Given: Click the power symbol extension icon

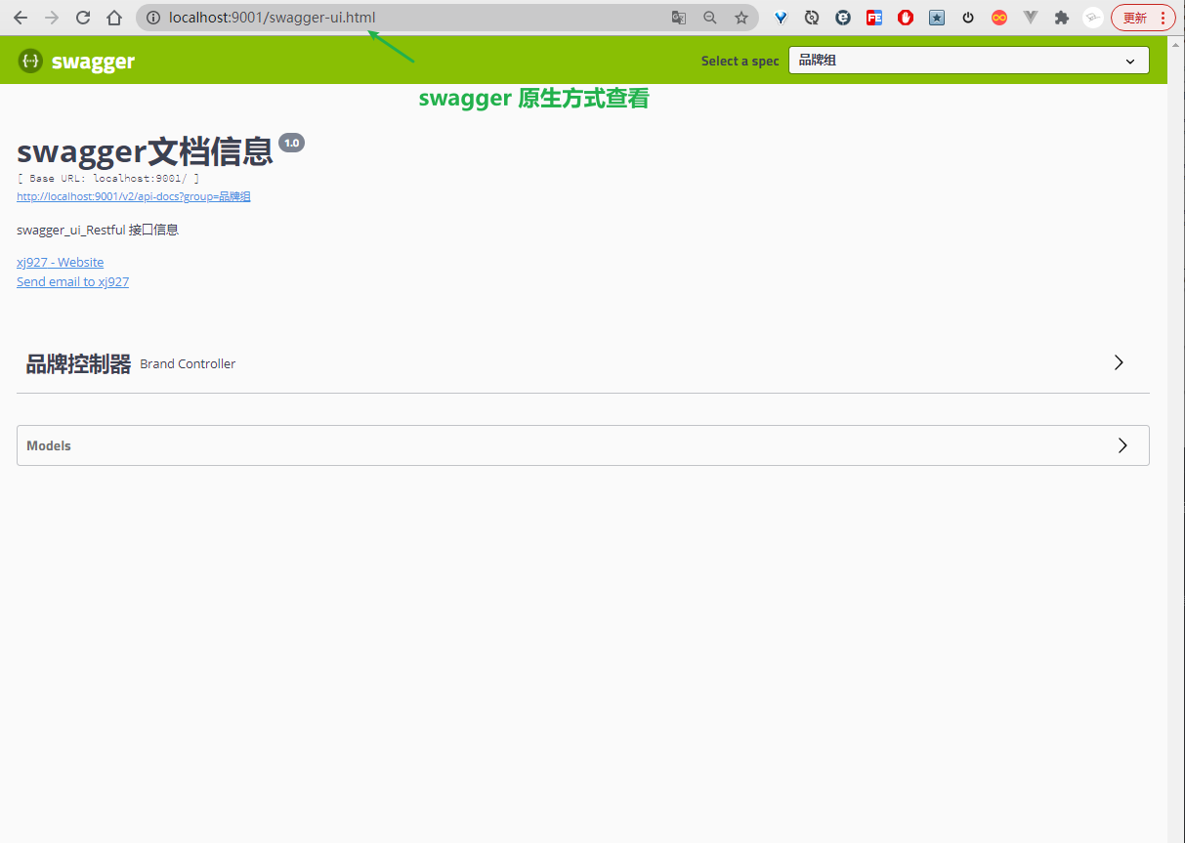Looking at the screenshot, I should pyautogui.click(x=968, y=18).
